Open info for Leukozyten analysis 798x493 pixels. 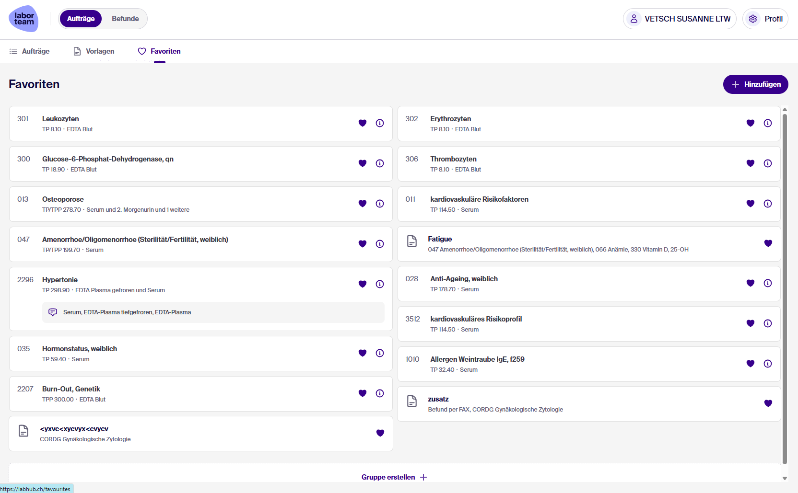380,123
